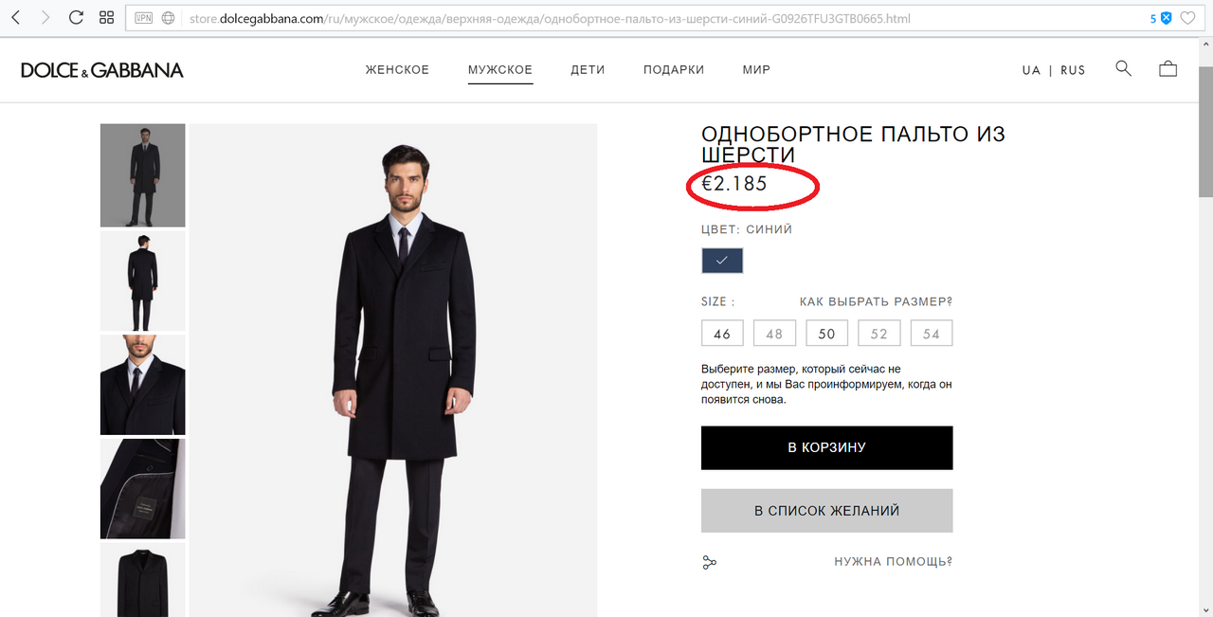View the back-view coat thumbnail
The image size is (1213, 617).
tap(143, 281)
